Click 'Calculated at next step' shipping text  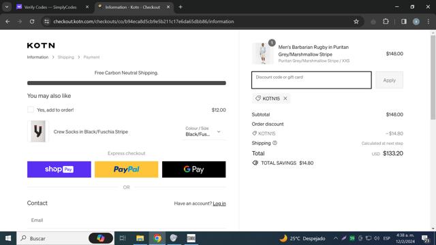pyautogui.click(x=382, y=144)
